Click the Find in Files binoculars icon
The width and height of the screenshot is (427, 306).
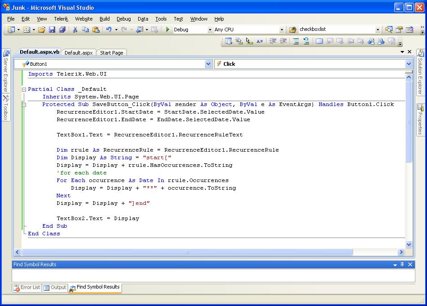coord(293,30)
